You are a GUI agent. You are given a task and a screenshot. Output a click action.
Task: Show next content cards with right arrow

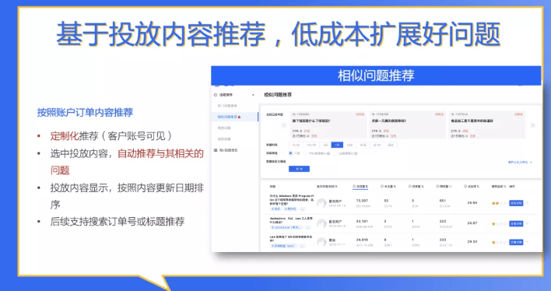[533, 124]
